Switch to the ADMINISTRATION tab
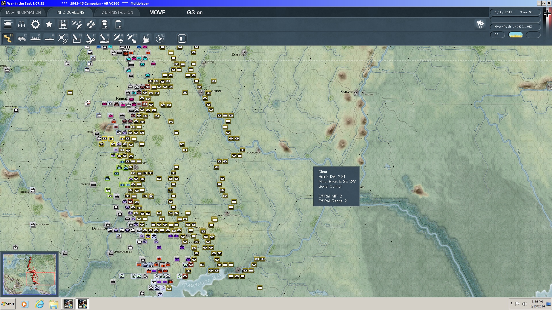The width and height of the screenshot is (552, 310). pos(118,12)
